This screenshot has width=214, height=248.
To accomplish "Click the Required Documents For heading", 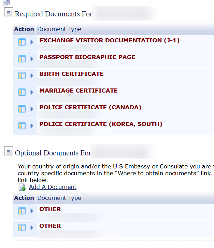I will [x=54, y=14].
